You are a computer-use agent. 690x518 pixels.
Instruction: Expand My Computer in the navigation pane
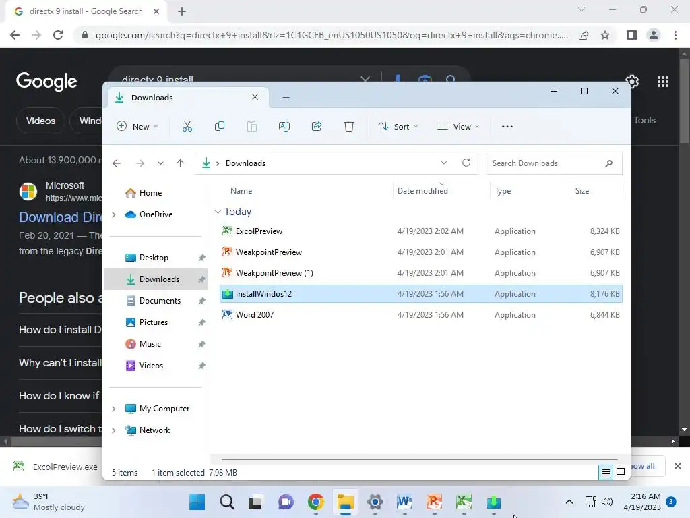(113, 409)
